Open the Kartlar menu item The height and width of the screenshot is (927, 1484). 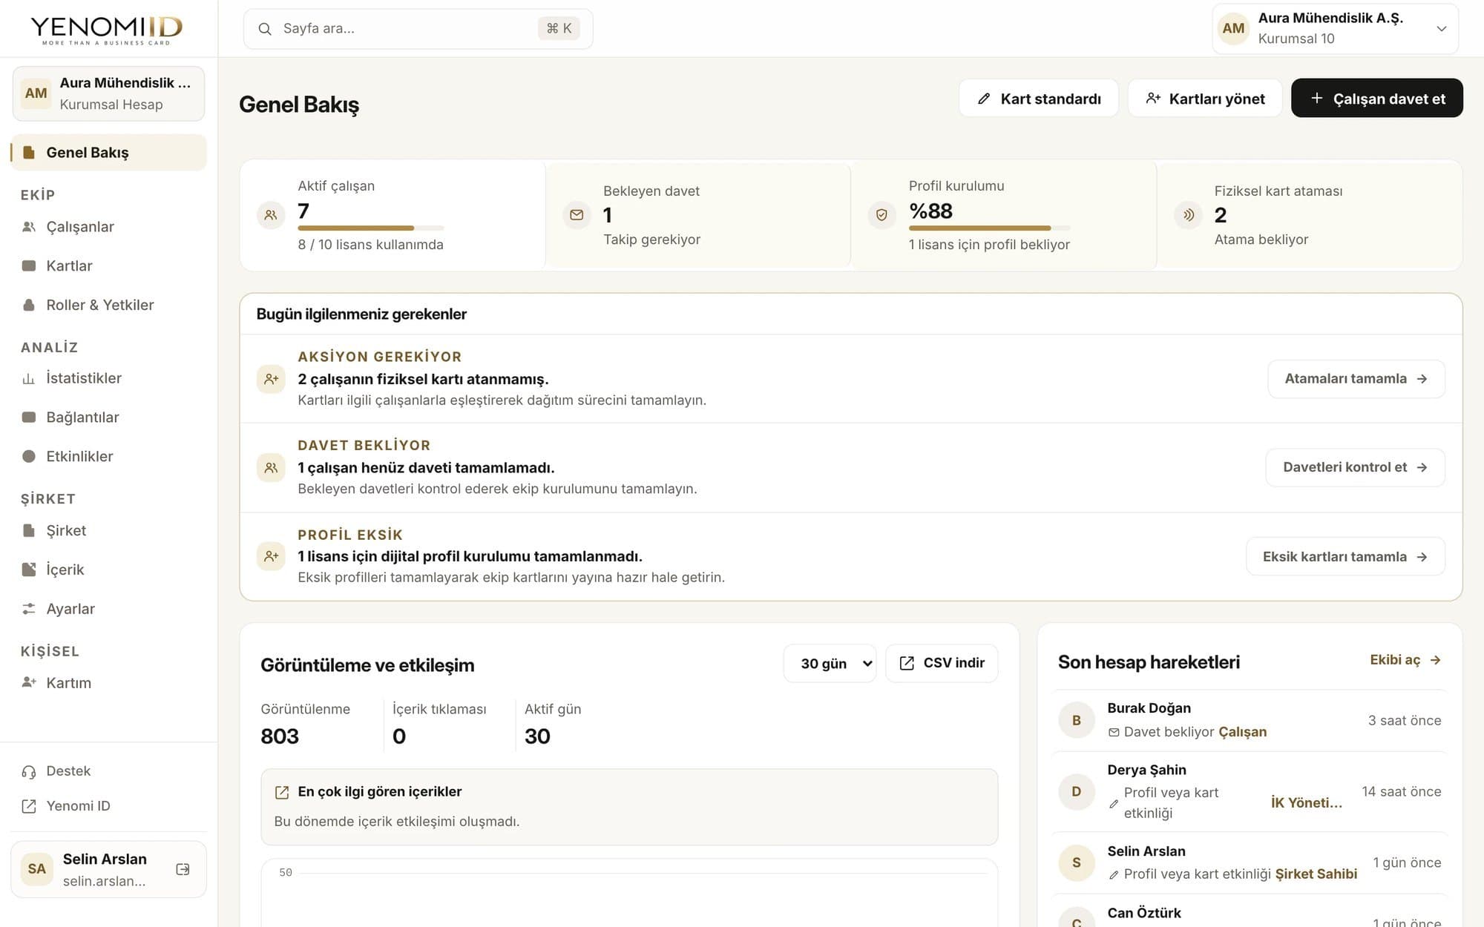click(108, 265)
